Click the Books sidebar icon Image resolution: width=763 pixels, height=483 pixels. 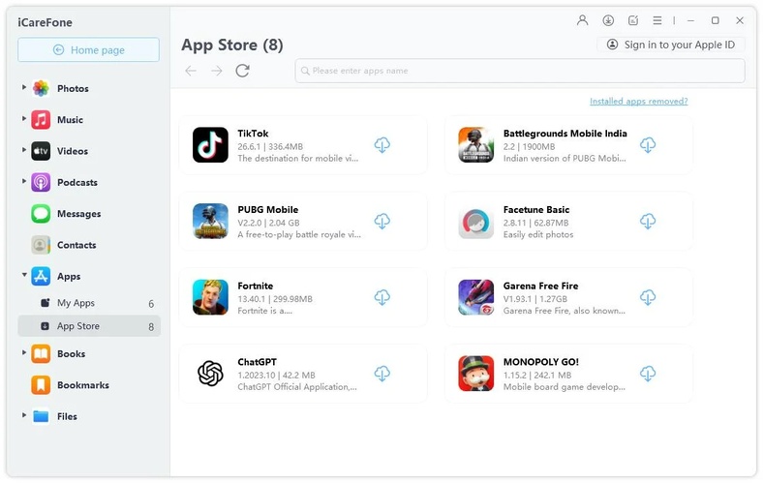point(41,354)
